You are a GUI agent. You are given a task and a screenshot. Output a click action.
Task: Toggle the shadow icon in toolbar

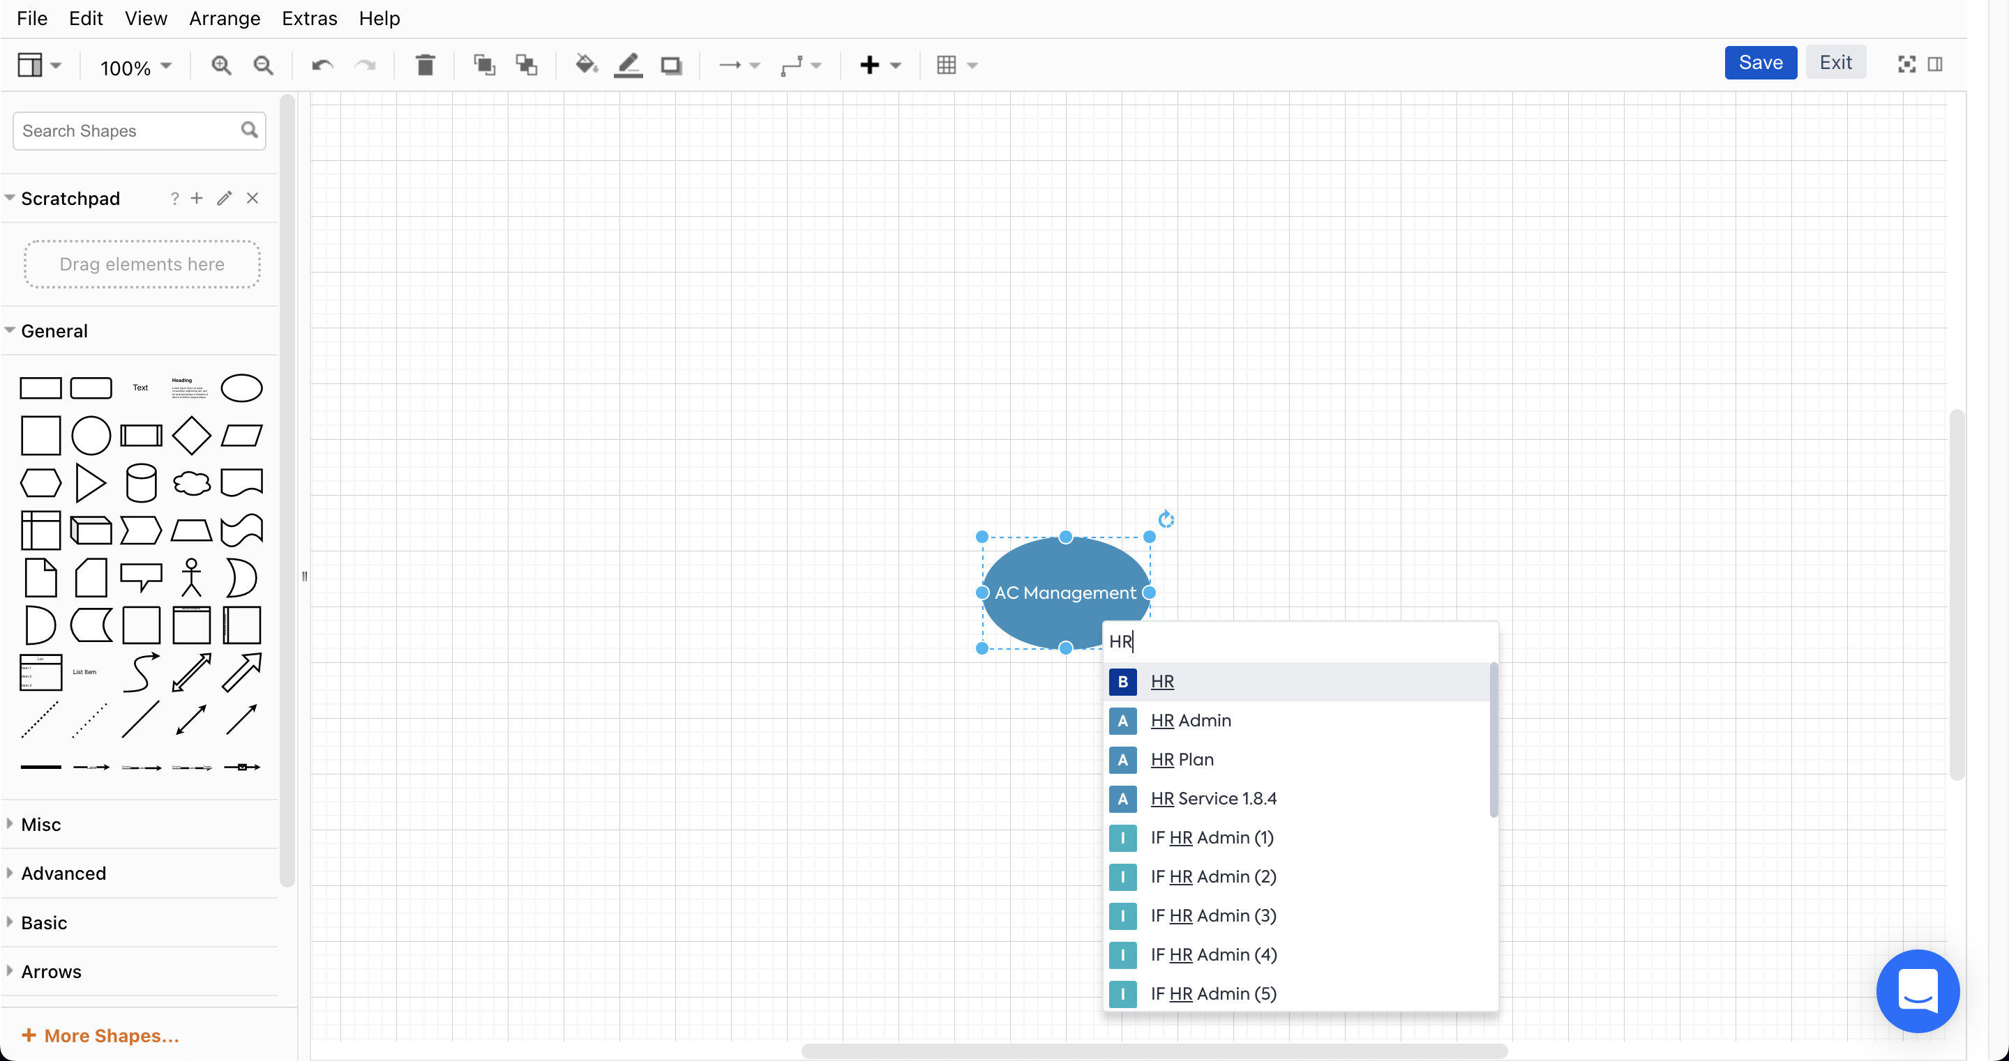(x=670, y=65)
